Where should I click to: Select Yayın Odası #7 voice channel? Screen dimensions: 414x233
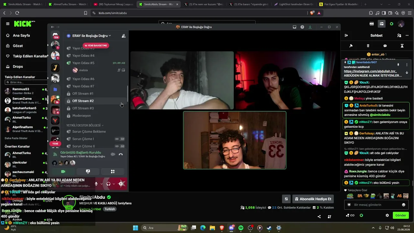pos(96,86)
